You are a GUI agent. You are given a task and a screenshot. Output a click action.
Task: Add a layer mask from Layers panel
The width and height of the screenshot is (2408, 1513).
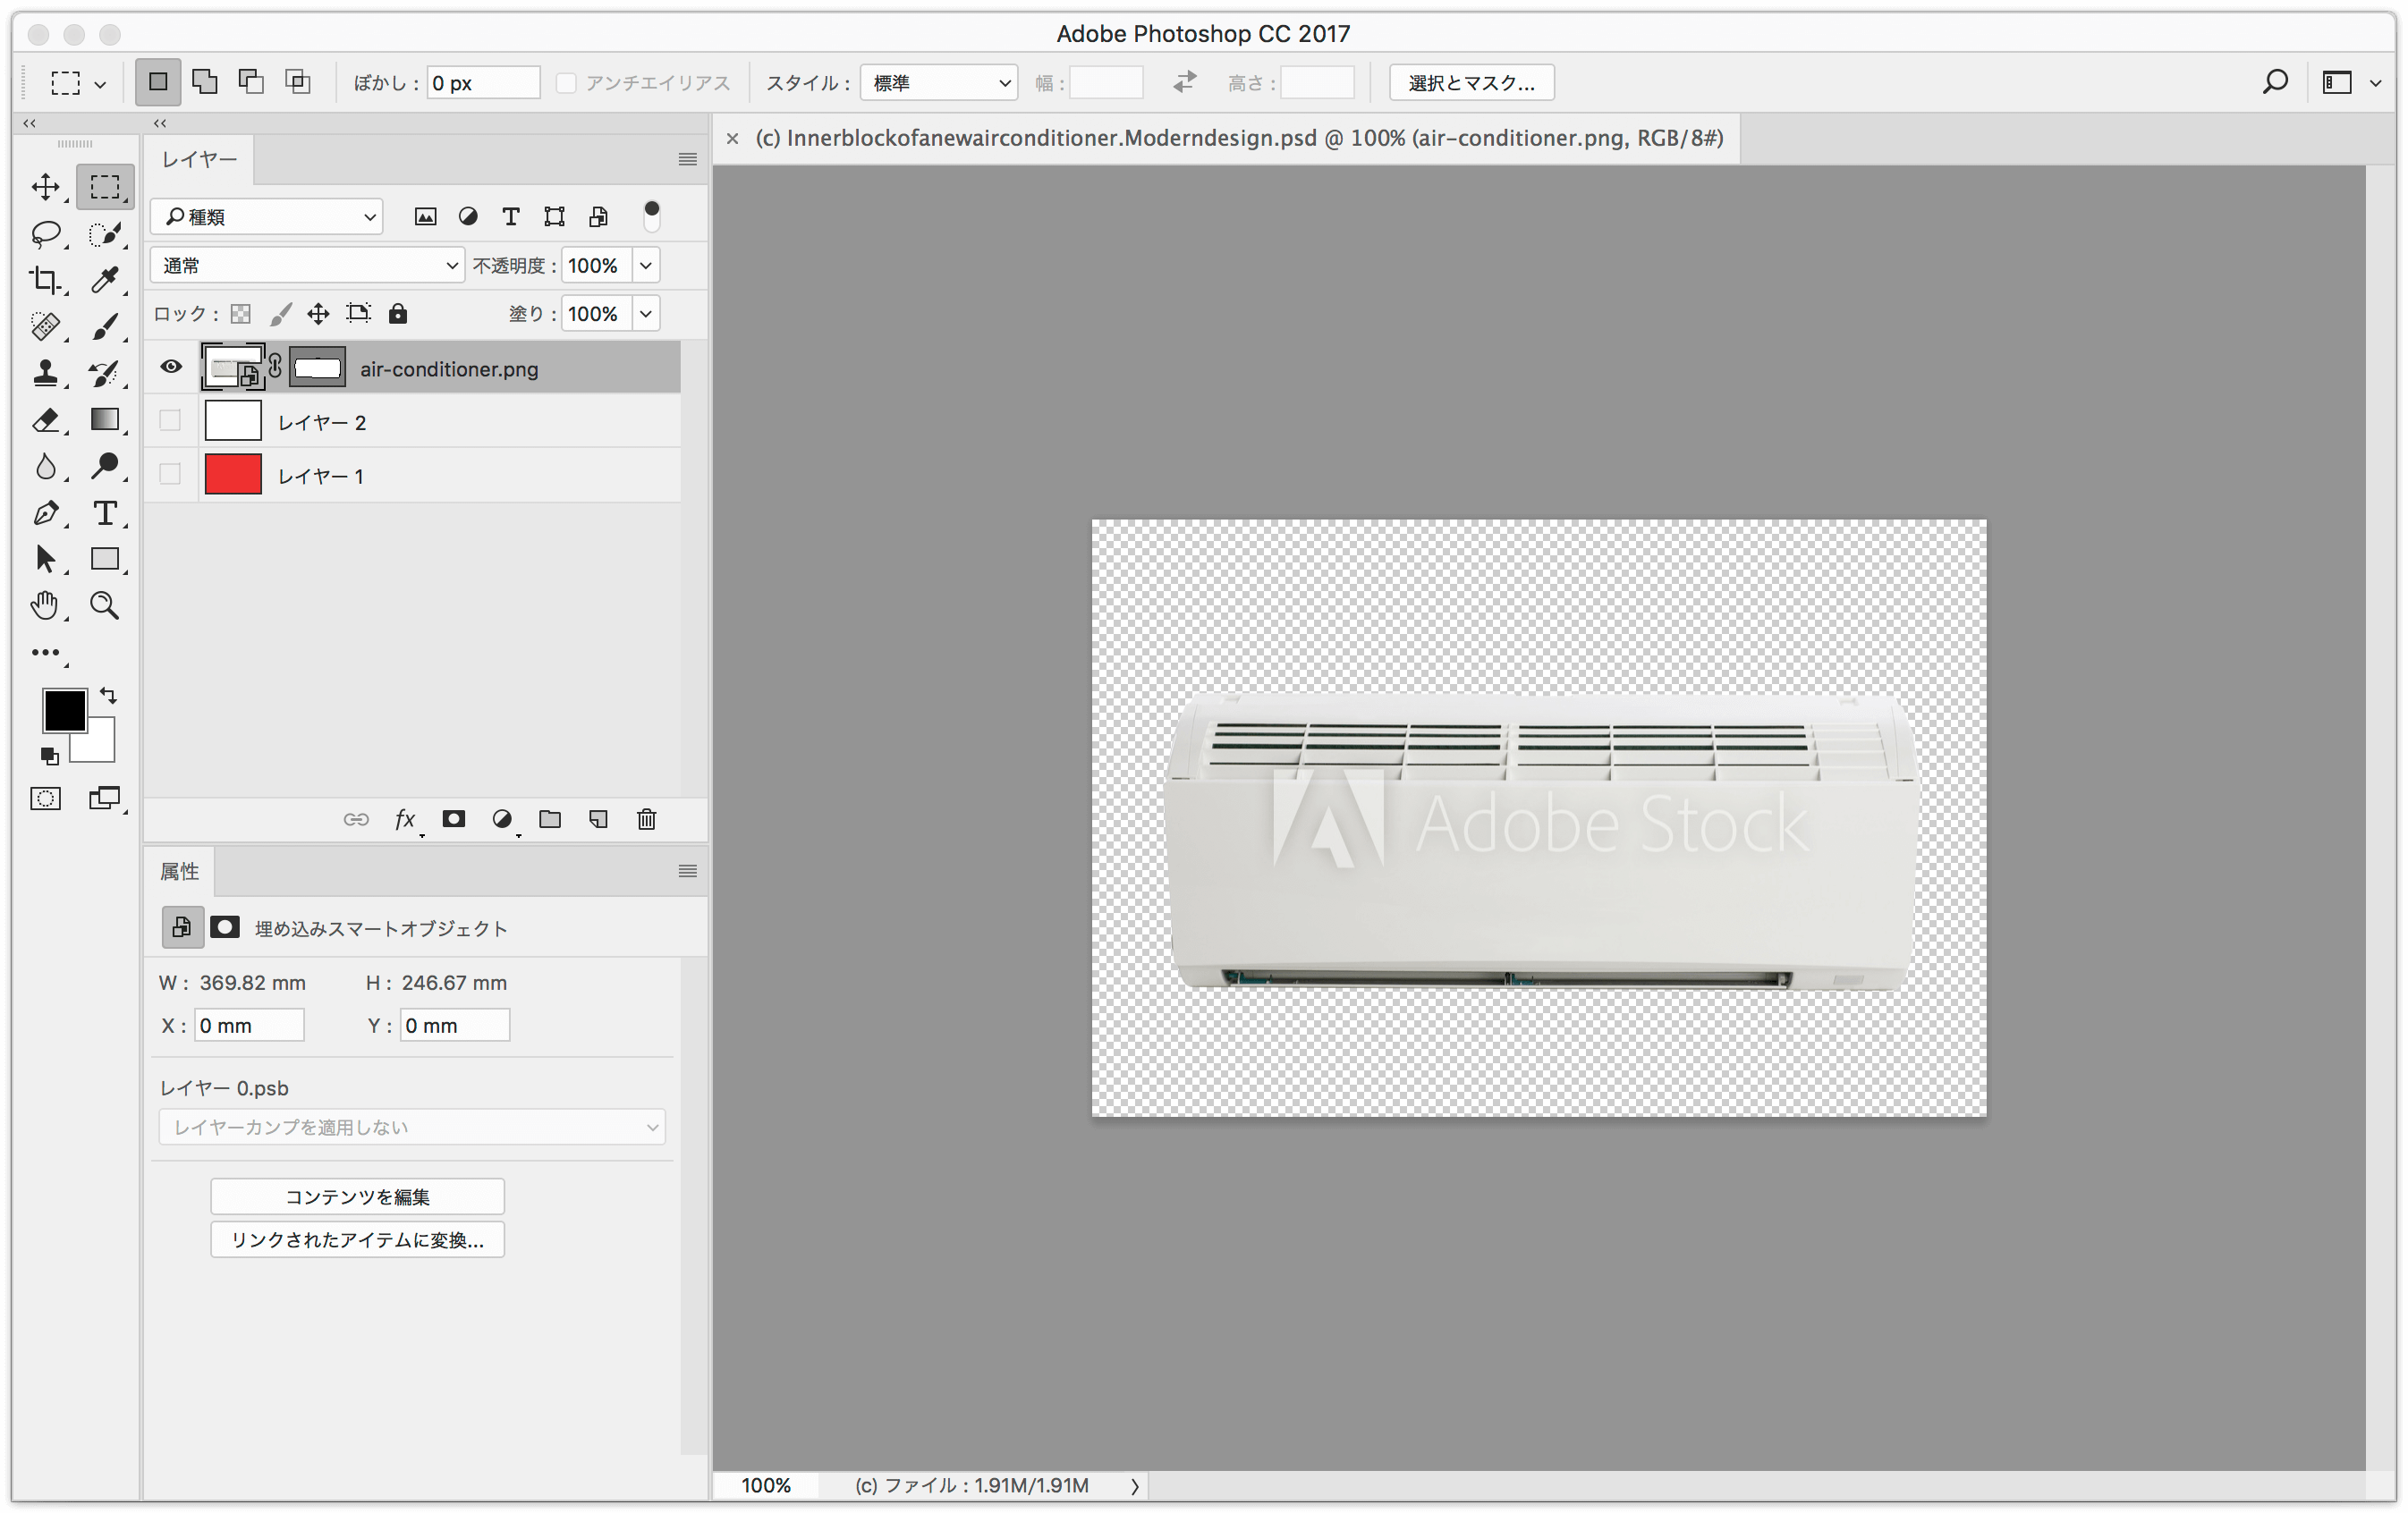point(454,819)
